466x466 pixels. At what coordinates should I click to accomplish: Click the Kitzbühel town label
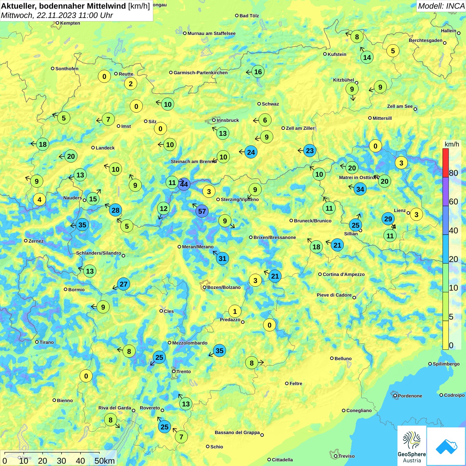tap(344, 80)
